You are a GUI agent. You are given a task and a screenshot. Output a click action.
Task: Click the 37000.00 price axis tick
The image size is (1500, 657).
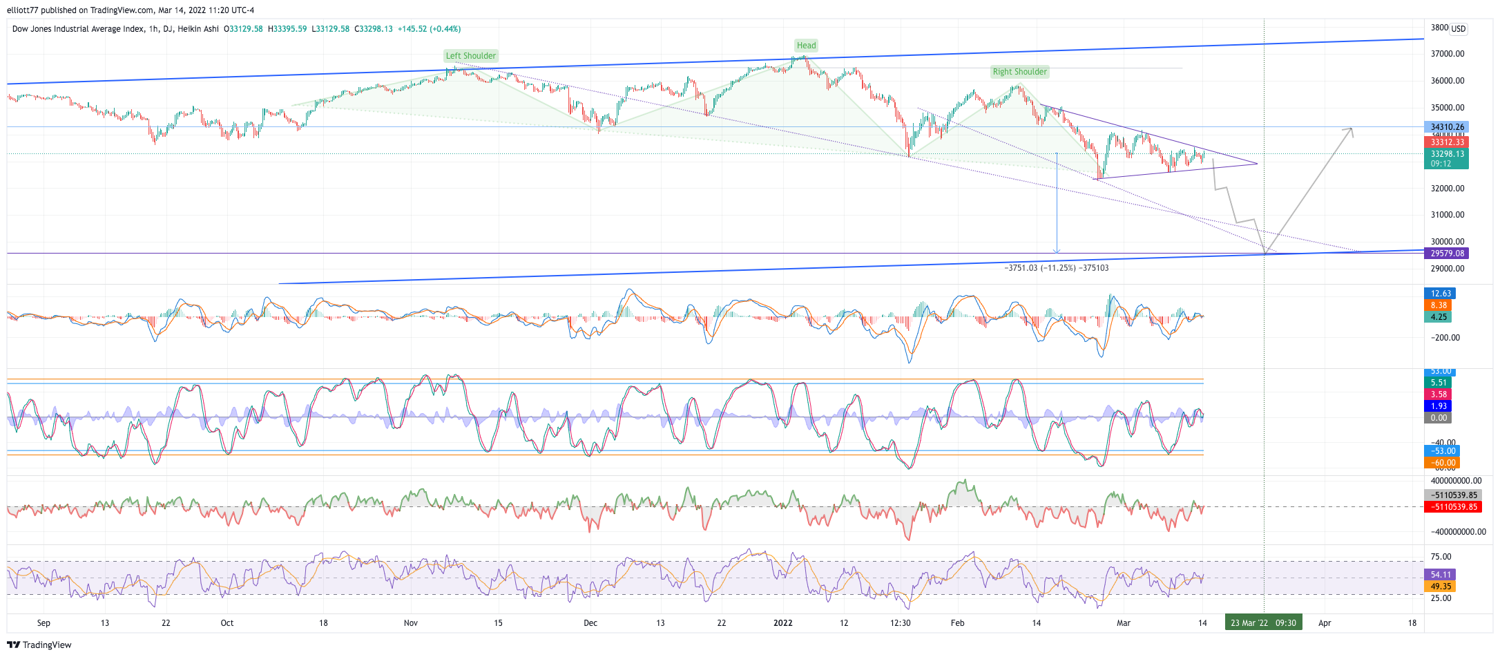(x=1448, y=54)
